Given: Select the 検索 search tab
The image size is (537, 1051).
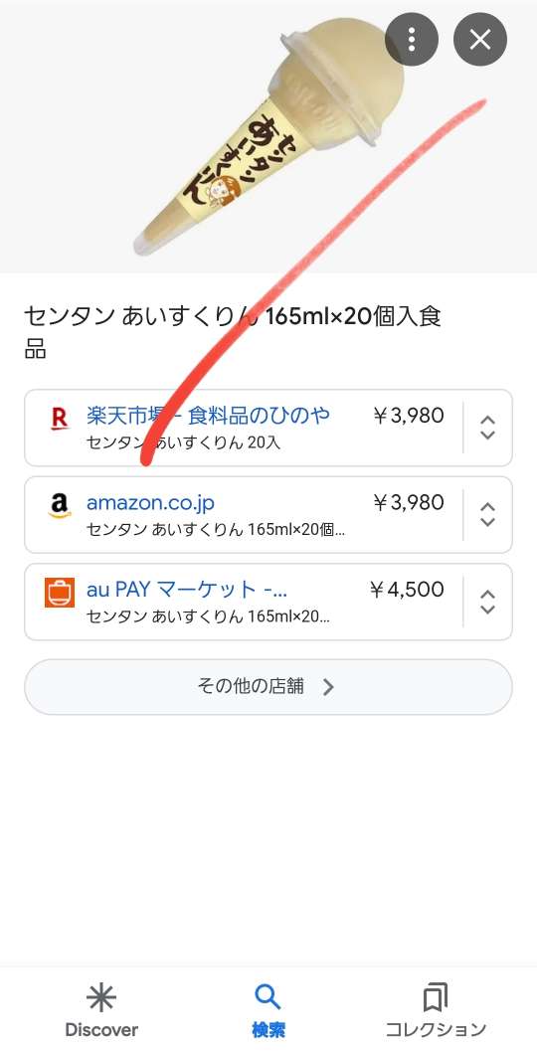Looking at the screenshot, I should pos(268,1010).
